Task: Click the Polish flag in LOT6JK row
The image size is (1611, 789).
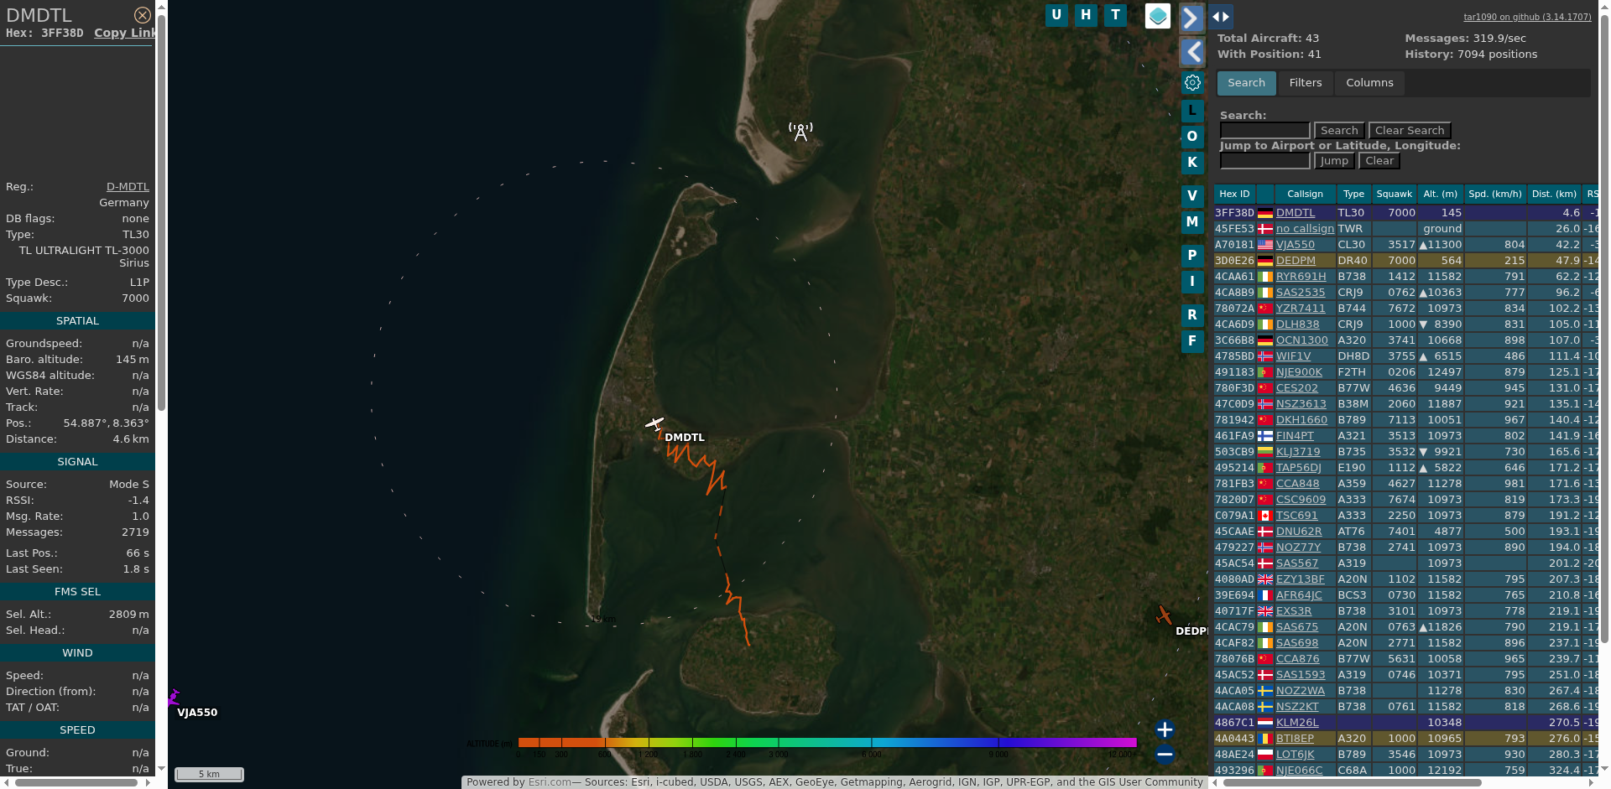Action: pos(1265,755)
